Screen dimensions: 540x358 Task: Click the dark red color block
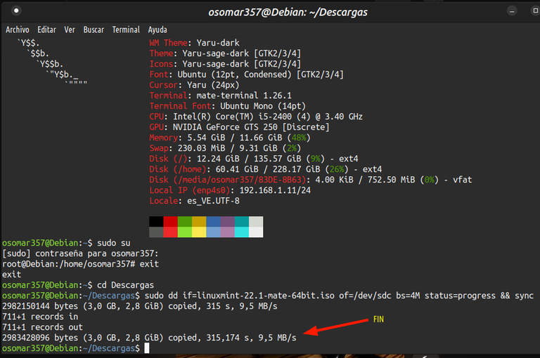click(170, 222)
